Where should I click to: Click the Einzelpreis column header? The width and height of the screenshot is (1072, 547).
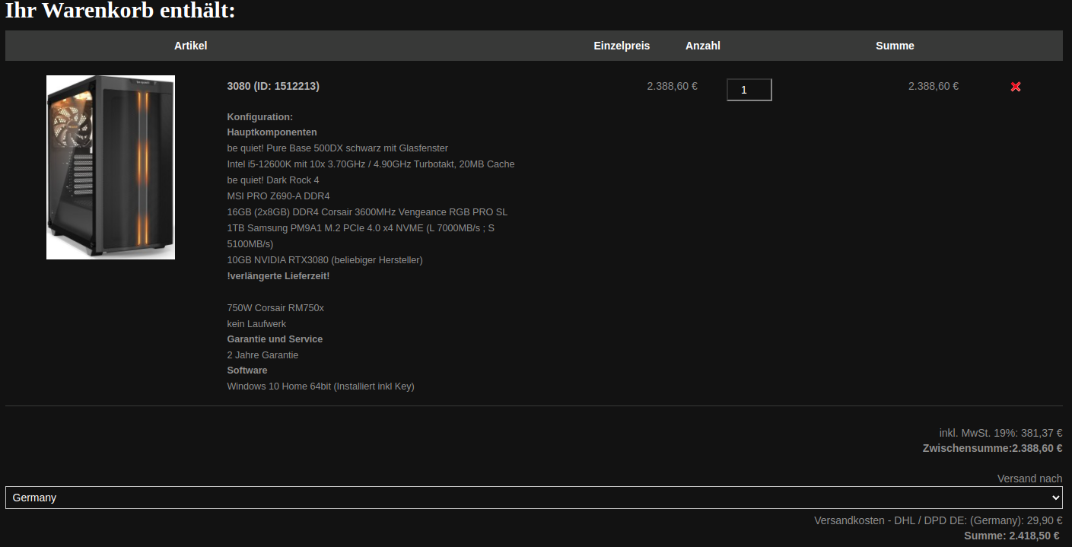pos(622,46)
